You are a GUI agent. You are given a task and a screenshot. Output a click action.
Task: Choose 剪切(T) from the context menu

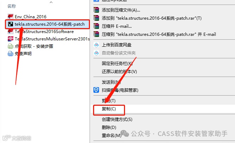109,101
